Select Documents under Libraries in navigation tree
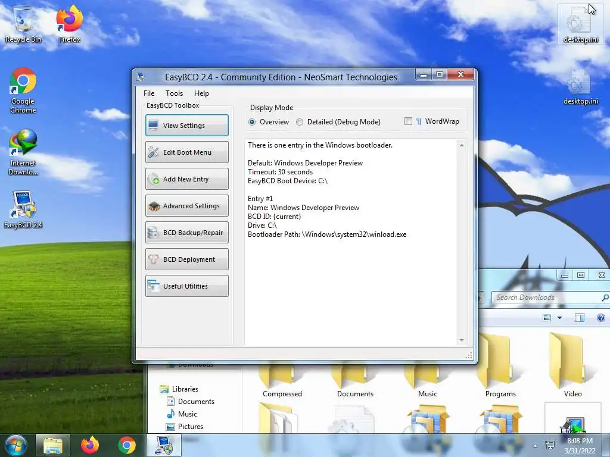Screen dimensions: 610x457 191,402
